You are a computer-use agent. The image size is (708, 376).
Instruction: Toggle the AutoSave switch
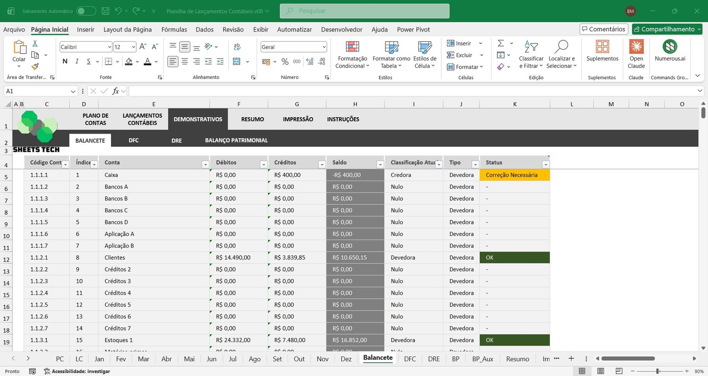coord(86,11)
